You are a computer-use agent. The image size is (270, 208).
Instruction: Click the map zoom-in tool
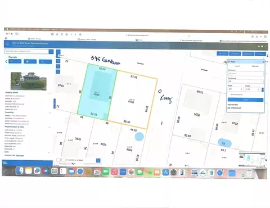pyautogui.click(x=58, y=51)
